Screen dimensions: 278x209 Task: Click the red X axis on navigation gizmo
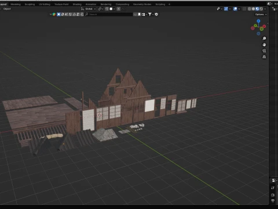coord(264,26)
